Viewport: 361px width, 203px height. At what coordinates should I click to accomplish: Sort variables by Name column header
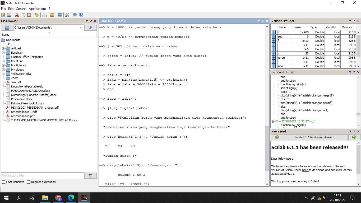pyautogui.click(x=285, y=27)
